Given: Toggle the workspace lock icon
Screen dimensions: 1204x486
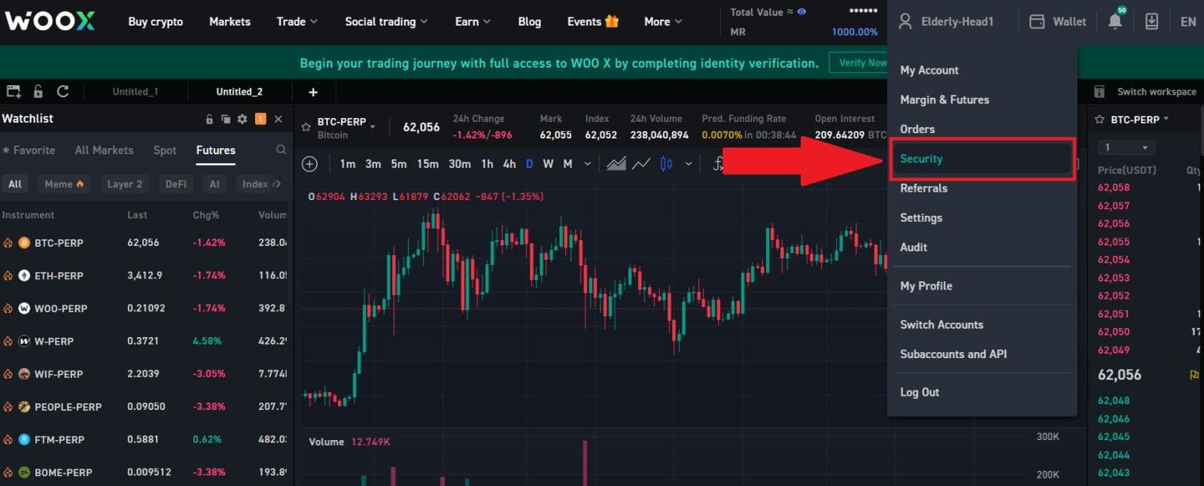Looking at the screenshot, I should point(38,92).
